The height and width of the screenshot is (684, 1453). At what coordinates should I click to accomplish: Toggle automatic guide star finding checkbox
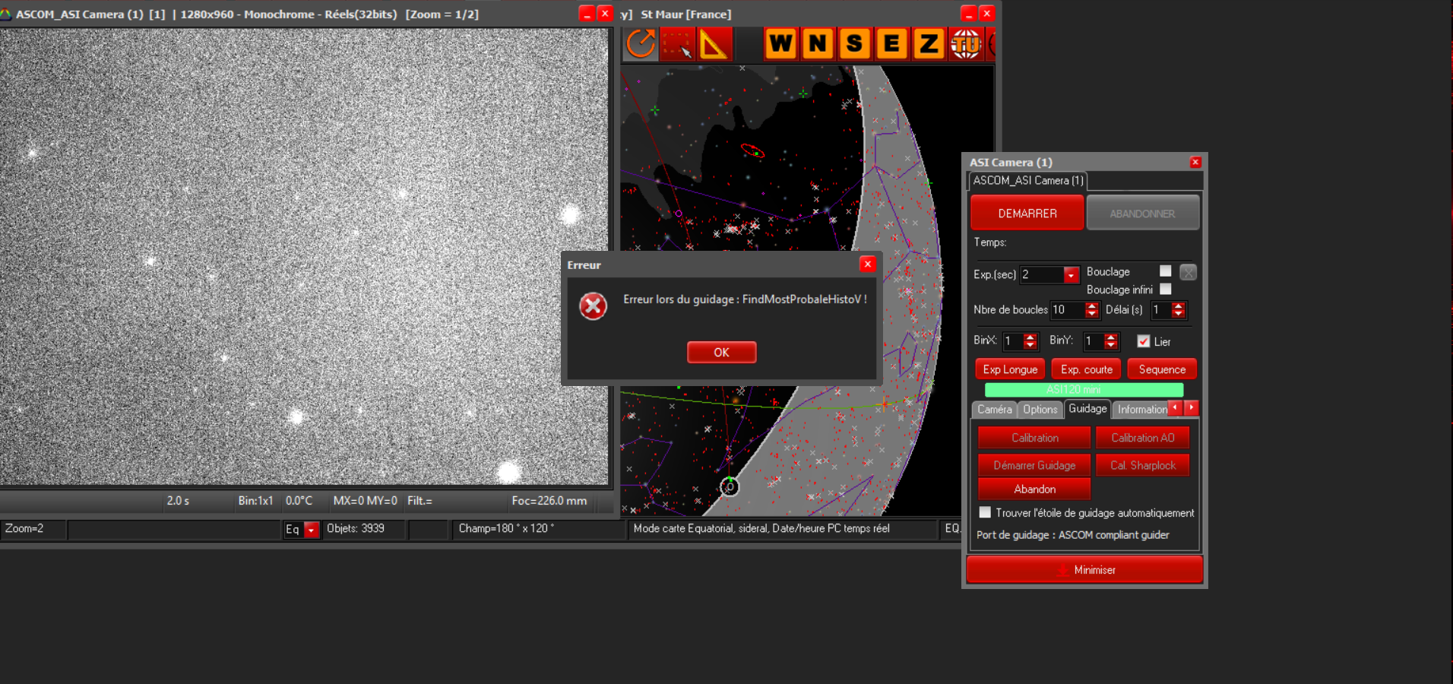pos(985,512)
